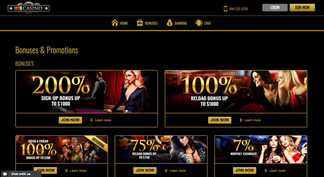Learn more about 75% reload bonus
Screen dimensions: 324x177
pos(177,171)
